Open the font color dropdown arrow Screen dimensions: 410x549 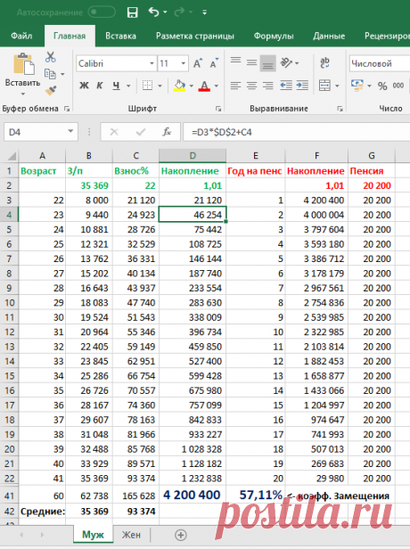[217, 86]
